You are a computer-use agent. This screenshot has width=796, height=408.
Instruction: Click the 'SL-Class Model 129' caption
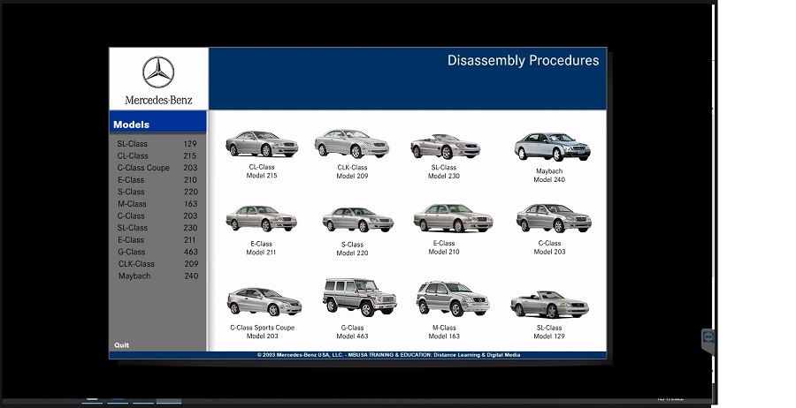click(x=549, y=332)
